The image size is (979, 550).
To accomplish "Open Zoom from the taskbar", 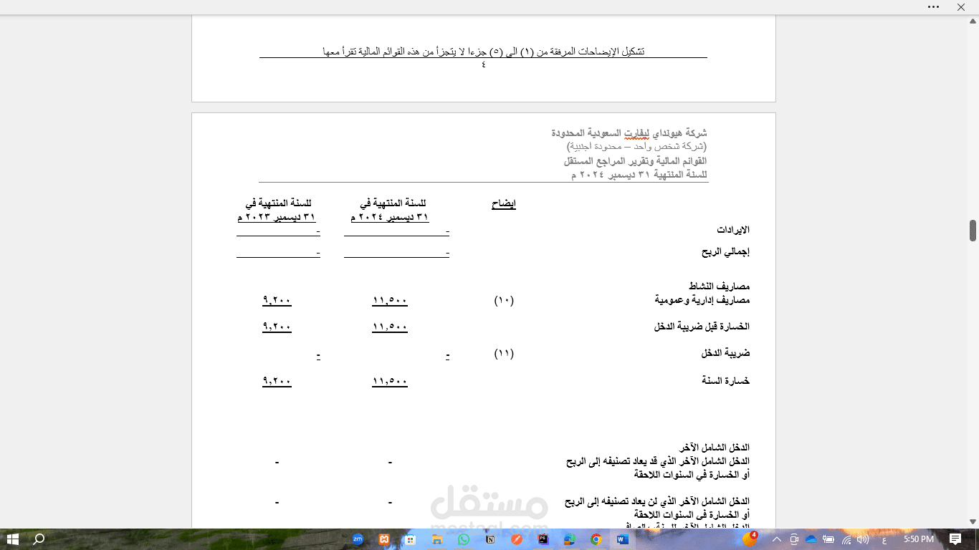I will [x=358, y=539].
